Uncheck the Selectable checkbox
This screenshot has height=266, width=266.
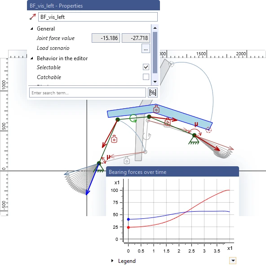click(146, 67)
